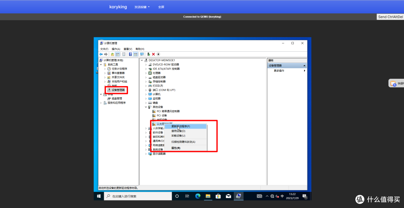This screenshot has width=404, height=208.
Task: Click the Back arrow in the toolbar
Action: (101, 54)
